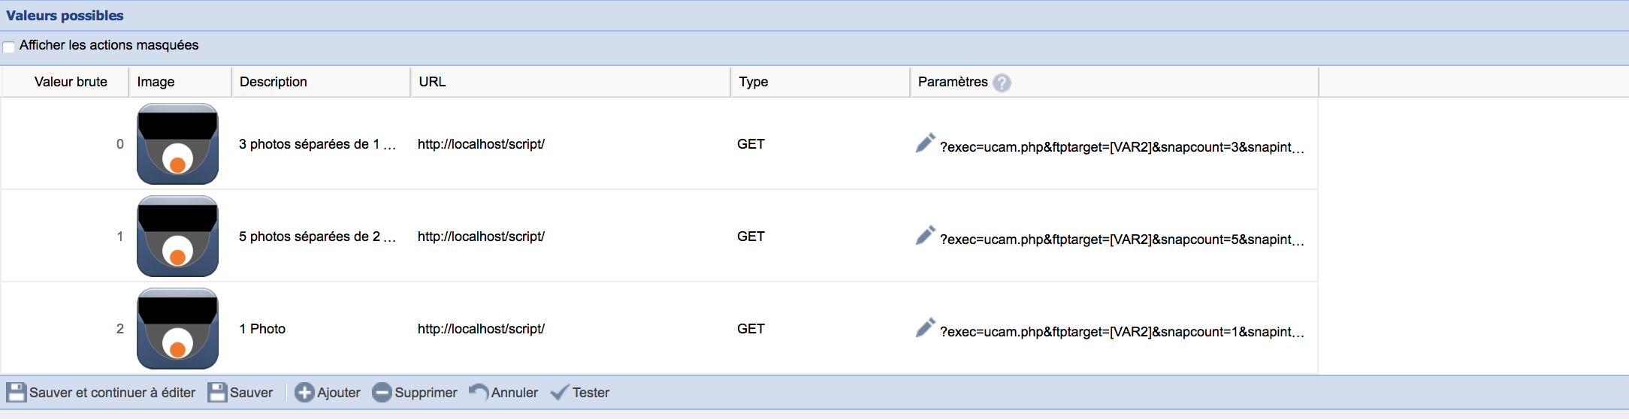Click the help icon next to Paramètres
Viewport: 1629px width, 419px height.
click(1002, 83)
